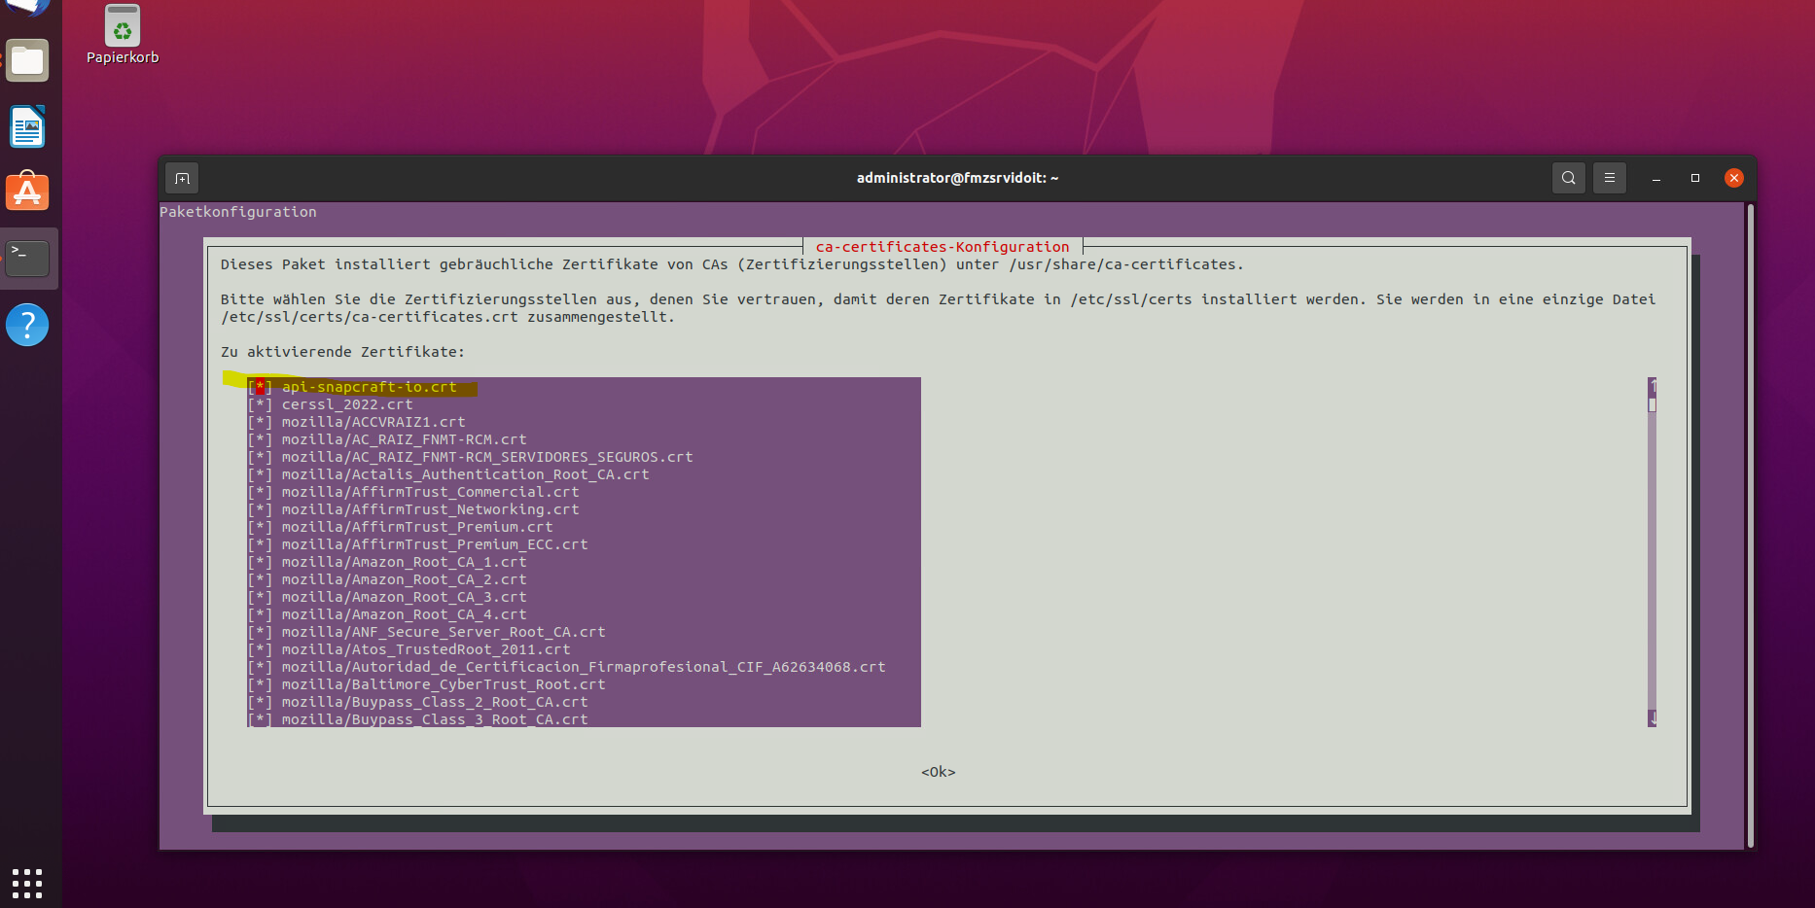
Task: Select mozilla/Baltimore_CyberTrust_Root.crt entry
Action: click(443, 684)
